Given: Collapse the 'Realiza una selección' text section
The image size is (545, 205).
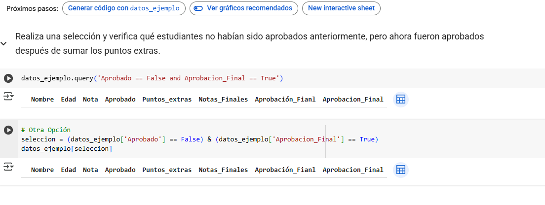Looking at the screenshot, I should click(x=3, y=44).
